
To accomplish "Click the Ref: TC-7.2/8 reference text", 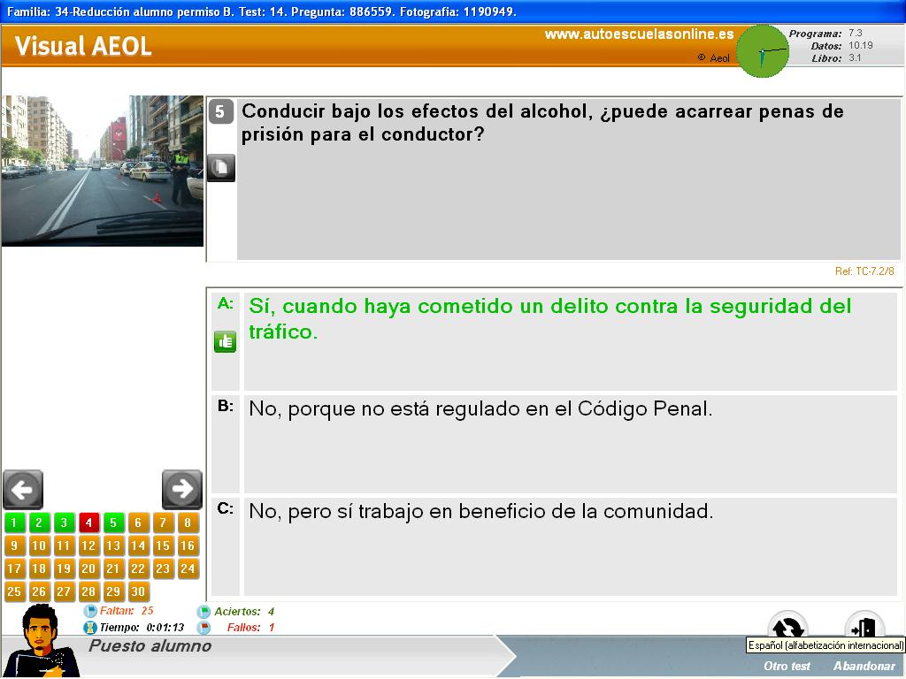I will pyautogui.click(x=864, y=271).
